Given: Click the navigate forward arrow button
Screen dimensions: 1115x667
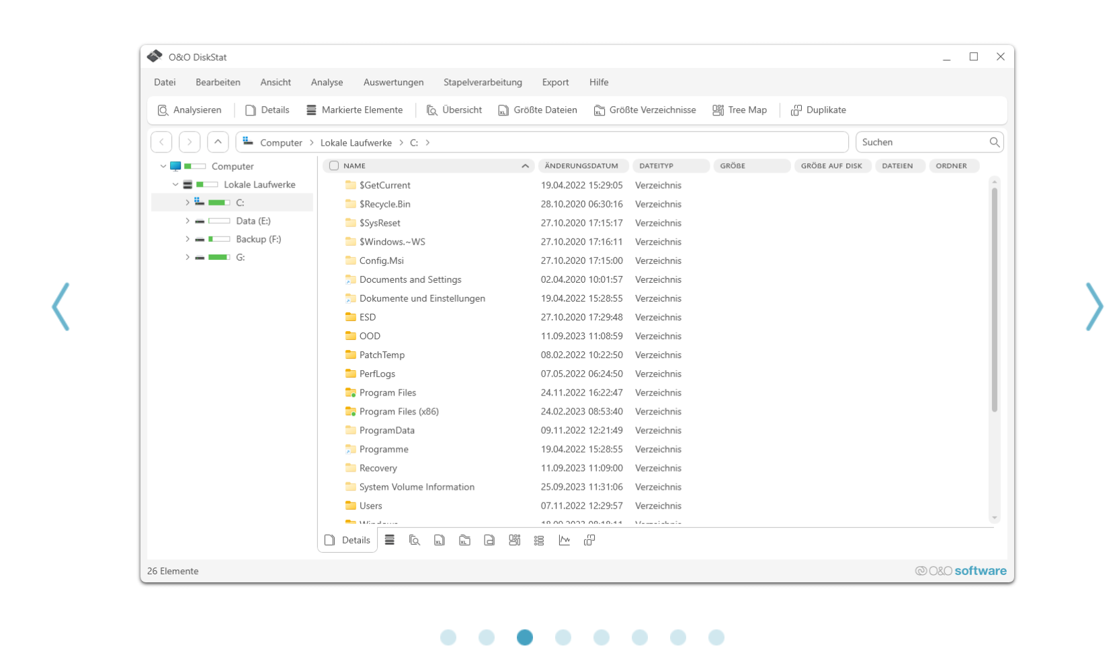Looking at the screenshot, I should pos(190,142).
